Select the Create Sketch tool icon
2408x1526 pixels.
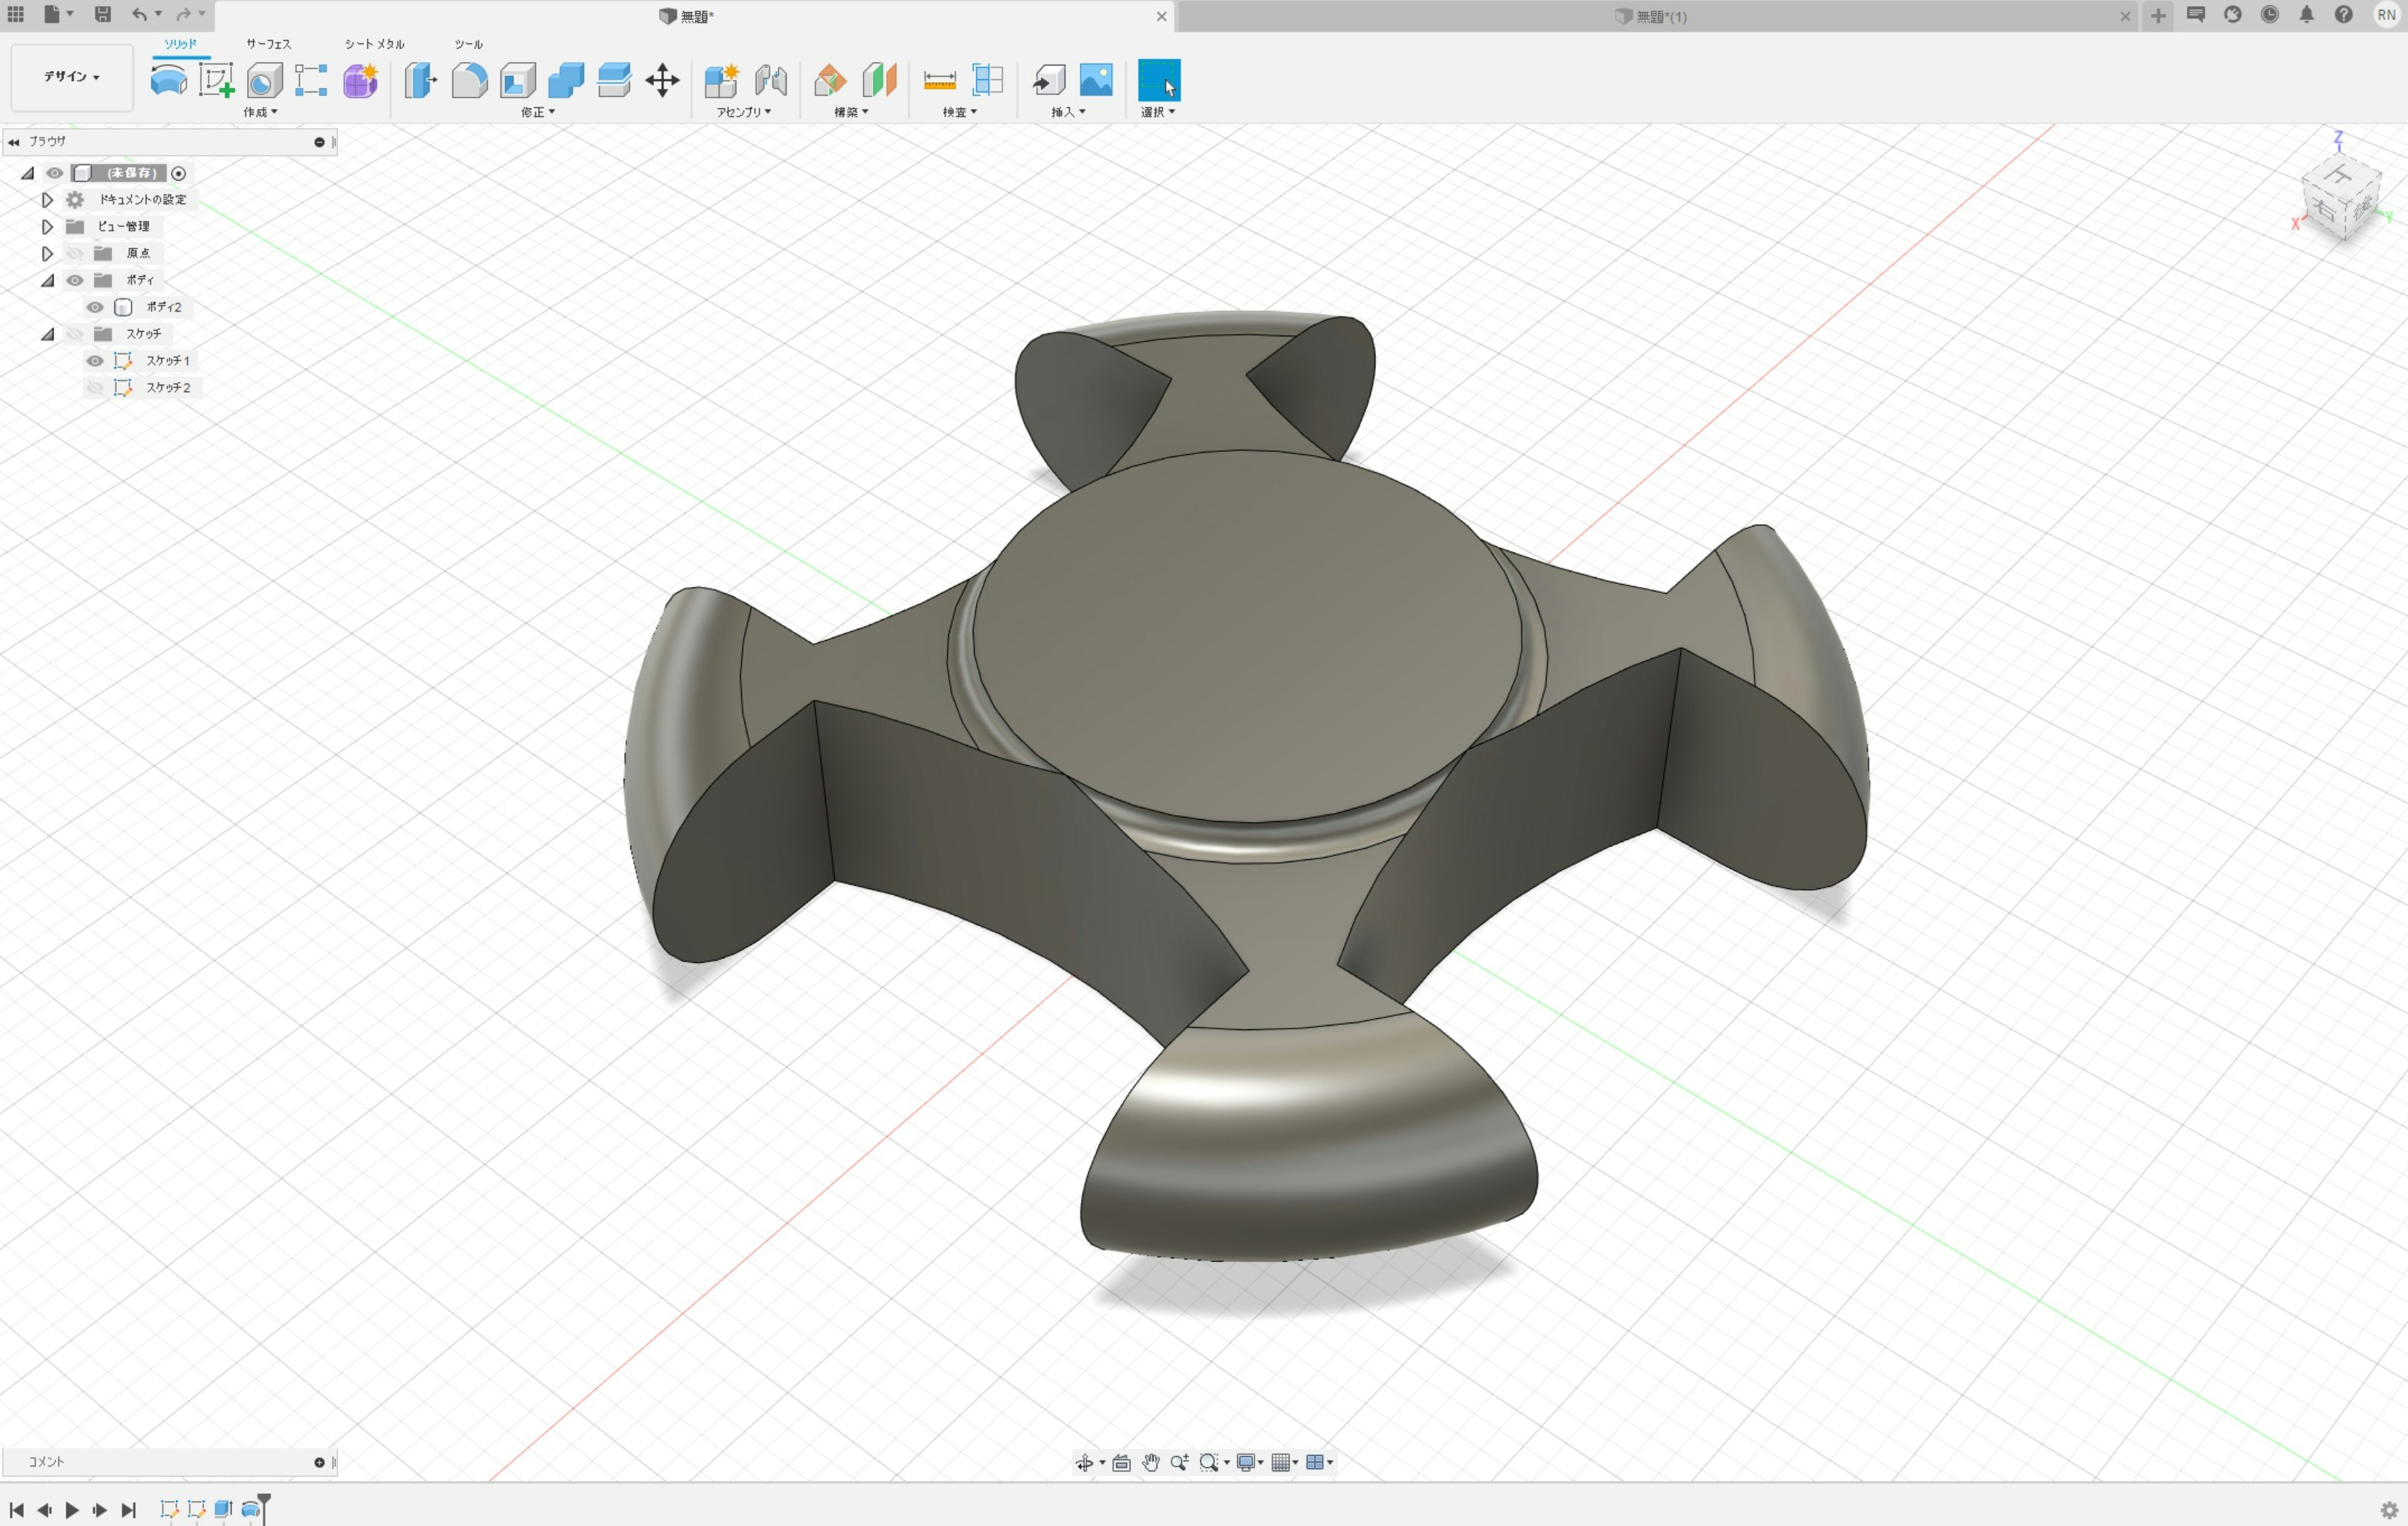(x=216, y=80)
